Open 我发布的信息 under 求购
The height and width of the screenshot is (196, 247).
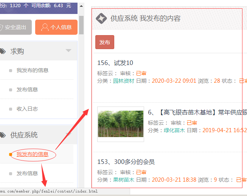[x=32, y=70]
